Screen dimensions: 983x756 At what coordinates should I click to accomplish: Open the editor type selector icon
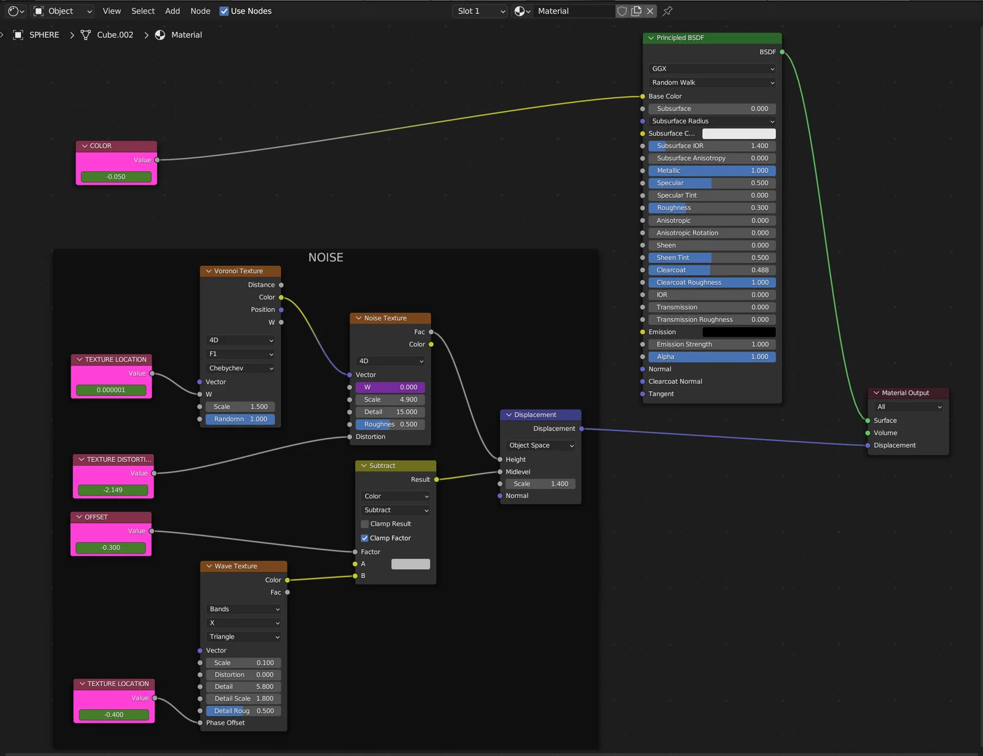(12, 10)
